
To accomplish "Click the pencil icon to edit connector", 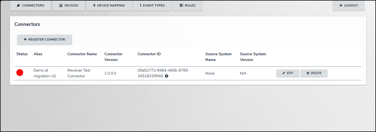I will click(x=284, y=73).
